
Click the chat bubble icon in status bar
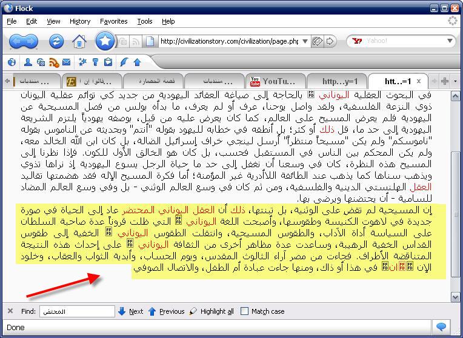(442, 327)
